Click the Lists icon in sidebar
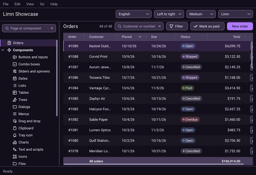Image resolution: width=256 pixels, height=175 pixels. pyautogui.click(x=15, y=85)
